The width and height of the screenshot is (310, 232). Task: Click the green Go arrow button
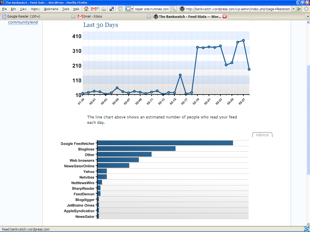pyautogui.click(x=299, y=9)
